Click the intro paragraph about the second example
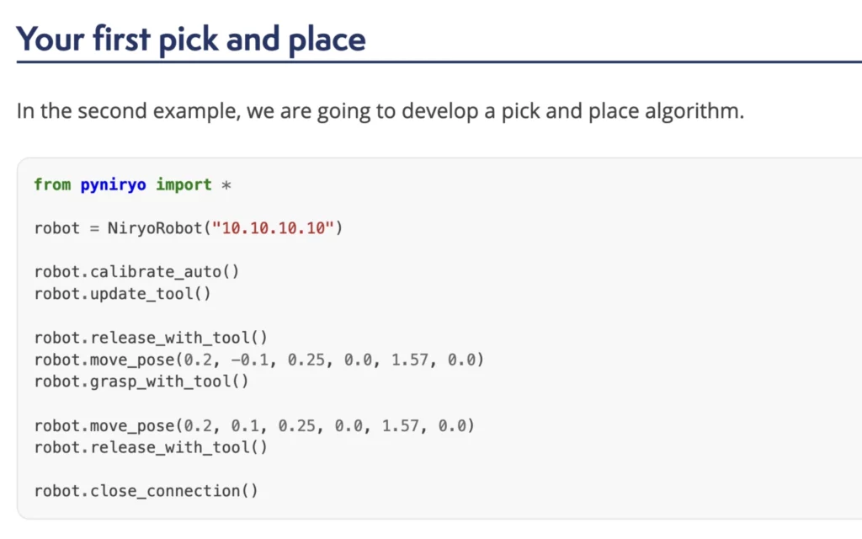Screen dimensions: 862x539 [x=380, y=112]
